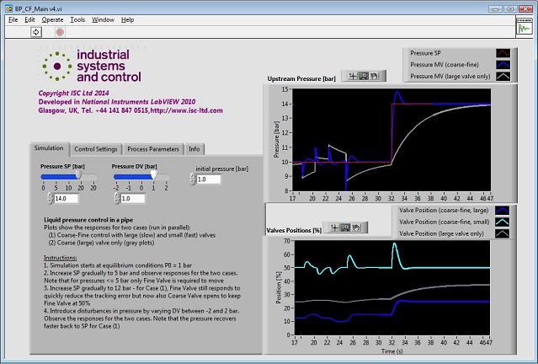The width and height of the screenshot is (538, 364).
Task: Click Valve Position (coarse-fine, small) legend swatch
Action: [502, 222]
